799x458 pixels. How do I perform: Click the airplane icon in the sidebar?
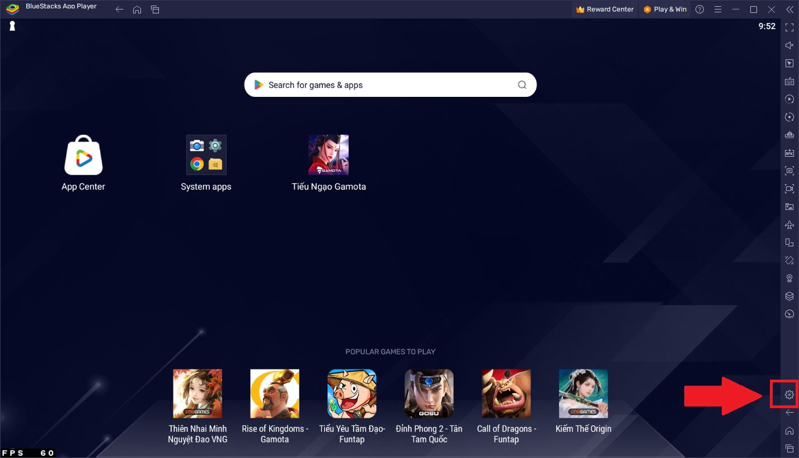click(x=789, y=224)
